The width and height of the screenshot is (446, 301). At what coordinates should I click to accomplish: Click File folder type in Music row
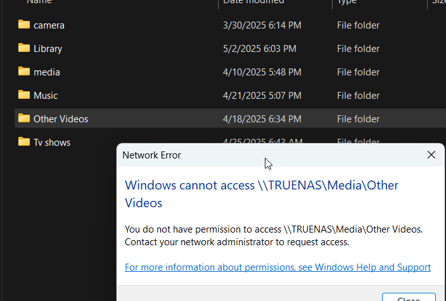point(358,95)
